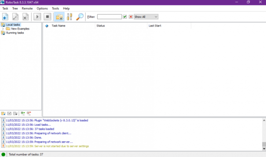The height and width of the screenshot is (157, 266).
Task: Open the Options menu
Action: (x=42, y=8)
